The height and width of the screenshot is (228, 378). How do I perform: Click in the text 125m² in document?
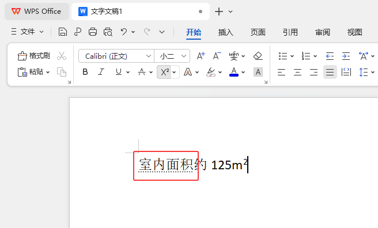[x=229, y=165]
